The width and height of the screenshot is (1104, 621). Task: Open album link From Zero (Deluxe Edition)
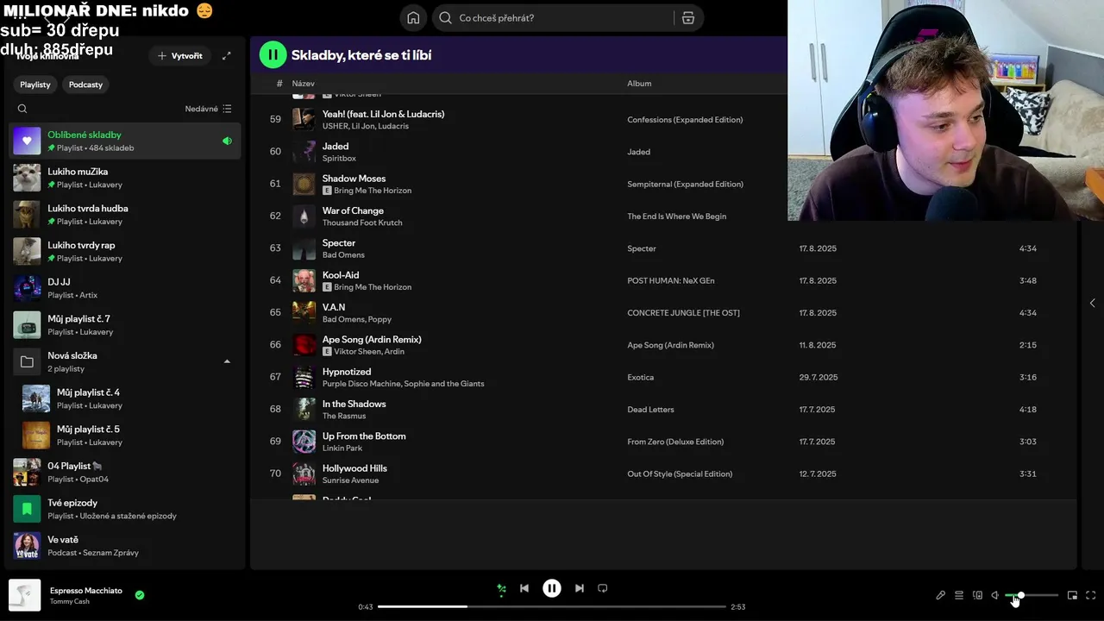[675, 442]
